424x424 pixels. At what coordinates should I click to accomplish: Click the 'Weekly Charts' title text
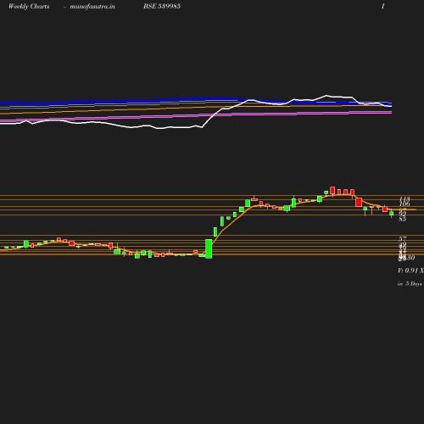pyautogui.click(x=29, y=7)
